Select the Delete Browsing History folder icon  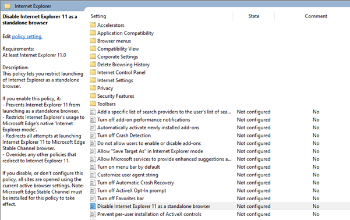click(93, 64)
